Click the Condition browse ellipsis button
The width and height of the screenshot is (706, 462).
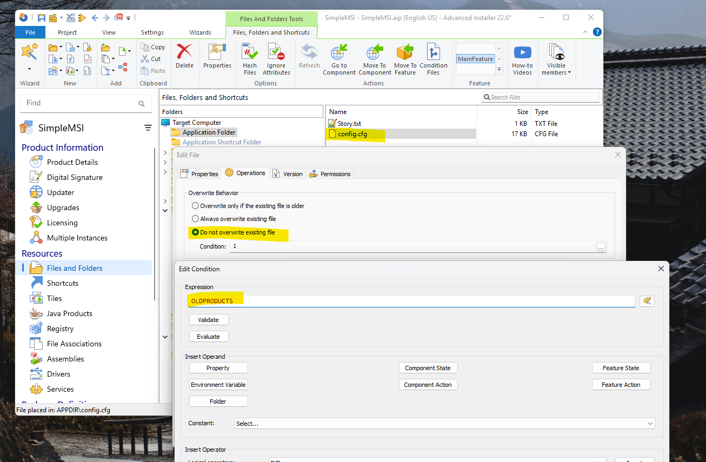click(x=601, y=246)
